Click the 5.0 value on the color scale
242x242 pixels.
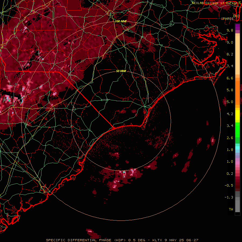pyautogui.click(x=230, y=102)
